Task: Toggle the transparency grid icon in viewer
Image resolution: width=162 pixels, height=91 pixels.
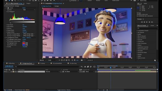Action: coord(62,60)
